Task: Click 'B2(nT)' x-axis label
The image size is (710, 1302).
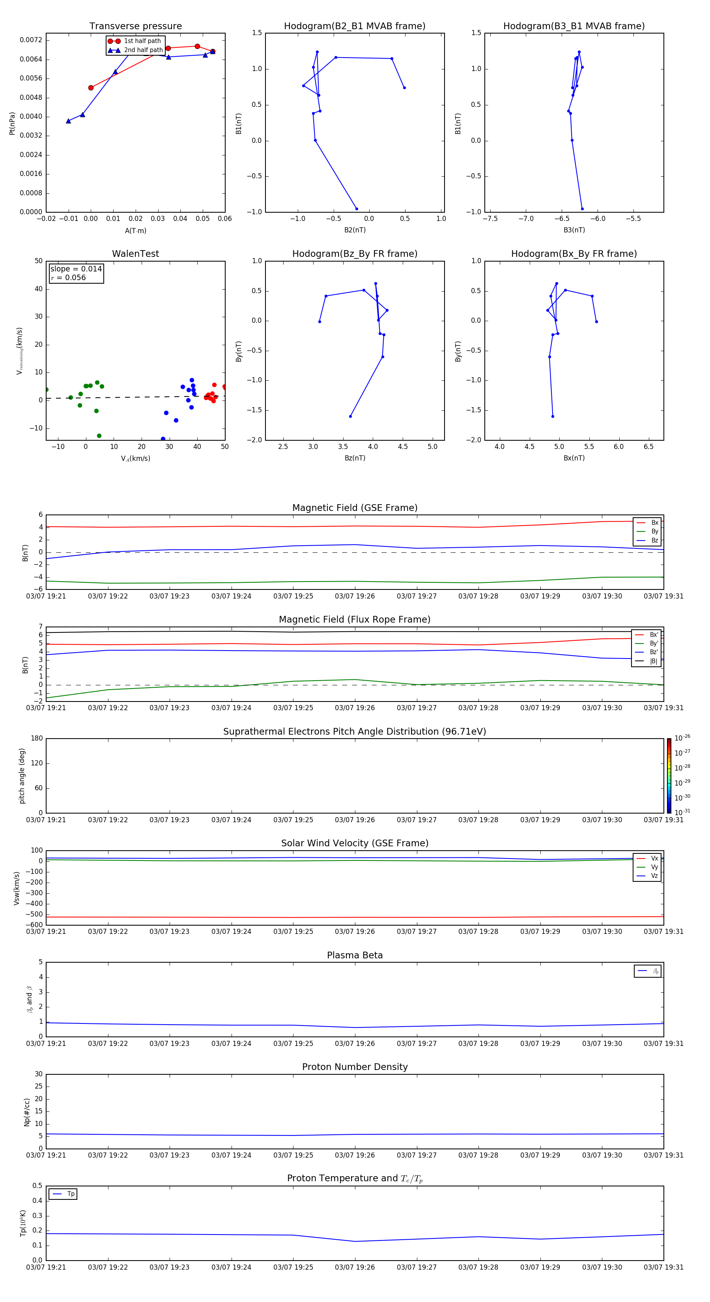Action: point(355,230)
